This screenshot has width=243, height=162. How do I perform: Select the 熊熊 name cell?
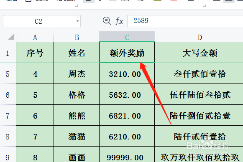pyautogui.click(x=77, y=115)
